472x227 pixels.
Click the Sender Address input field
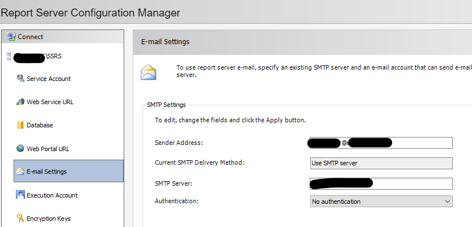tap(421, 143)
